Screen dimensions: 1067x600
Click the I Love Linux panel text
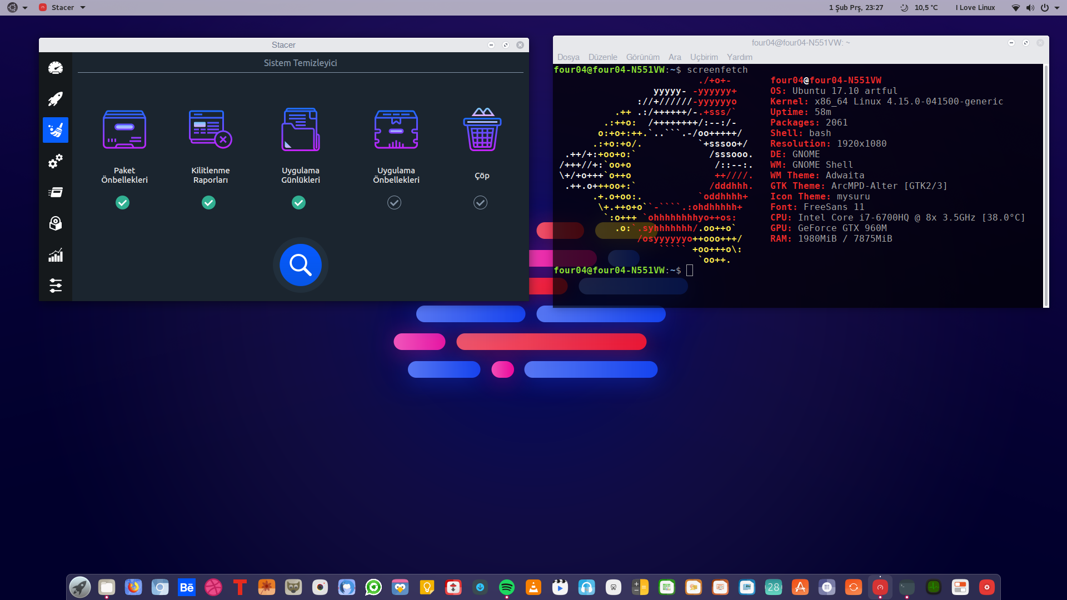975,8
